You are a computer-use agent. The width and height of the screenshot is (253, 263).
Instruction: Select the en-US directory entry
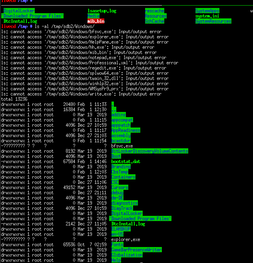tap(118, 235)
